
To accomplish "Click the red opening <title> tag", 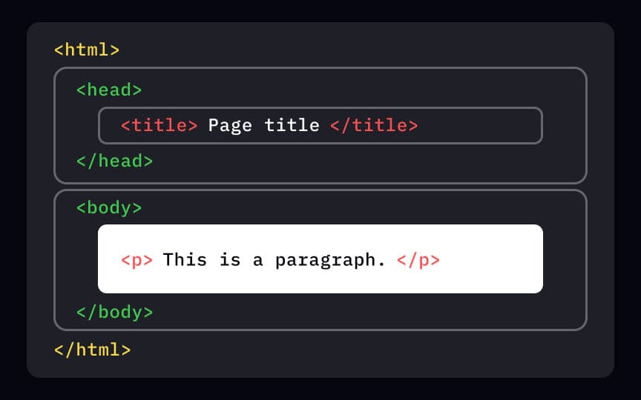I will tap(159, 126).
